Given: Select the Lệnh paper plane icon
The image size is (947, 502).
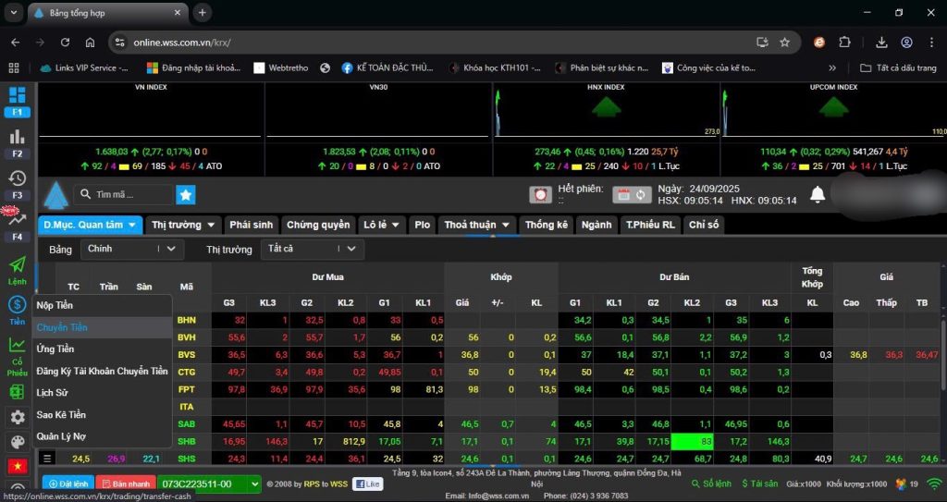Looking at the screenshot, I should pyautogui.click(x=17, y=266).
